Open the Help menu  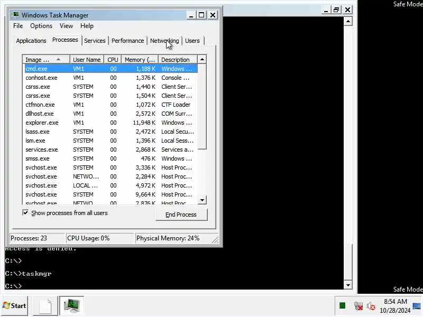87,26
